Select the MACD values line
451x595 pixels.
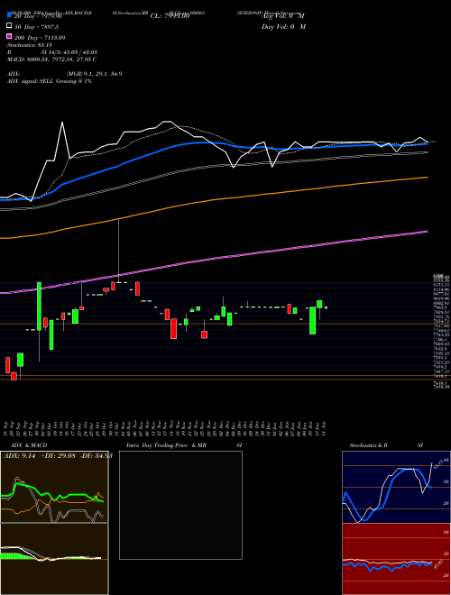click(x=51, y=59)
